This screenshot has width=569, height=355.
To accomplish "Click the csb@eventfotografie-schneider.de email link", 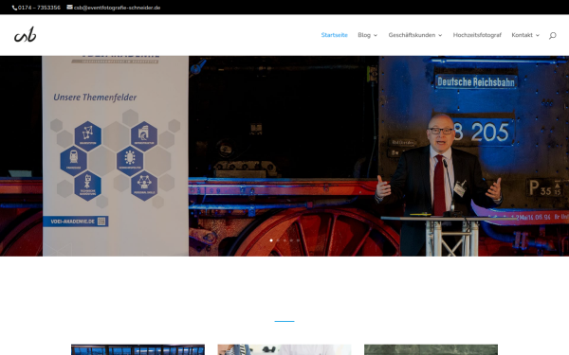I will click(x=117, y=8).
